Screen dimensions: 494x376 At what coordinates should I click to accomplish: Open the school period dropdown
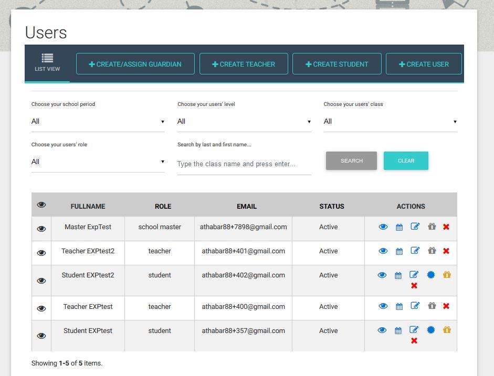[x=98, y=122]
